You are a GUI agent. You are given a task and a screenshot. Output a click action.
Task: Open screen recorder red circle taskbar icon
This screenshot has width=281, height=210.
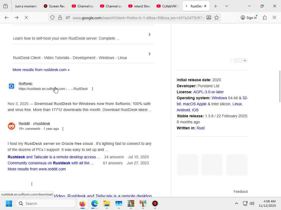[155, 203]
